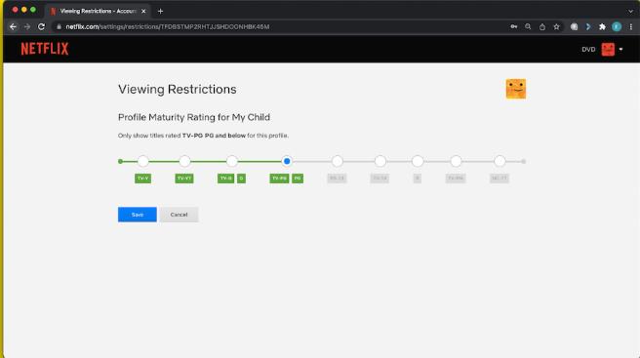Screen dimensions: 640x358
Task: Click the Netflix logo
Action: [x=45, y=49]
